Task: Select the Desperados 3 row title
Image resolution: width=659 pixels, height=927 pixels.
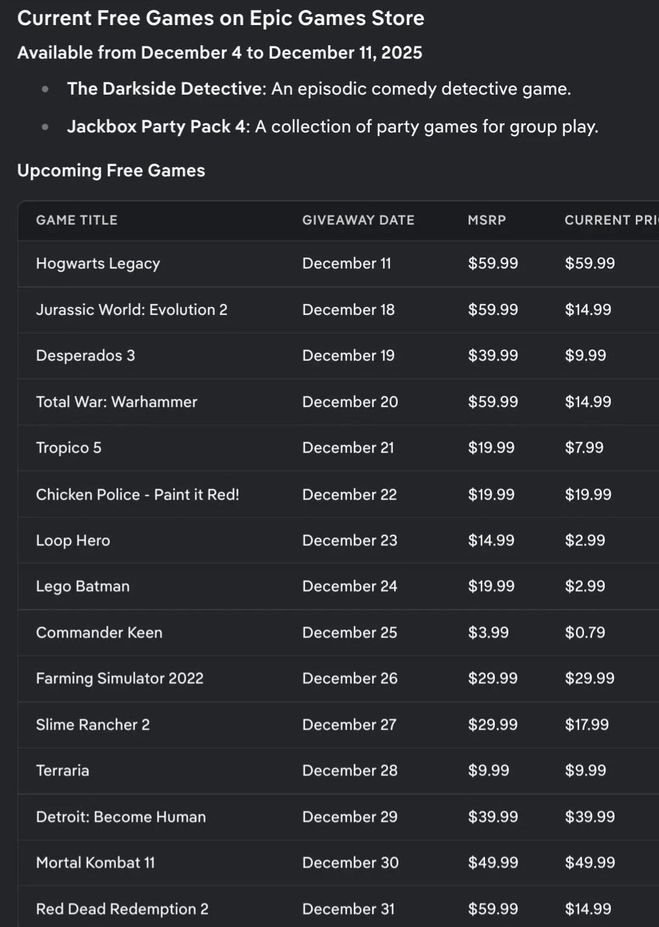Action: click(85, 356)
